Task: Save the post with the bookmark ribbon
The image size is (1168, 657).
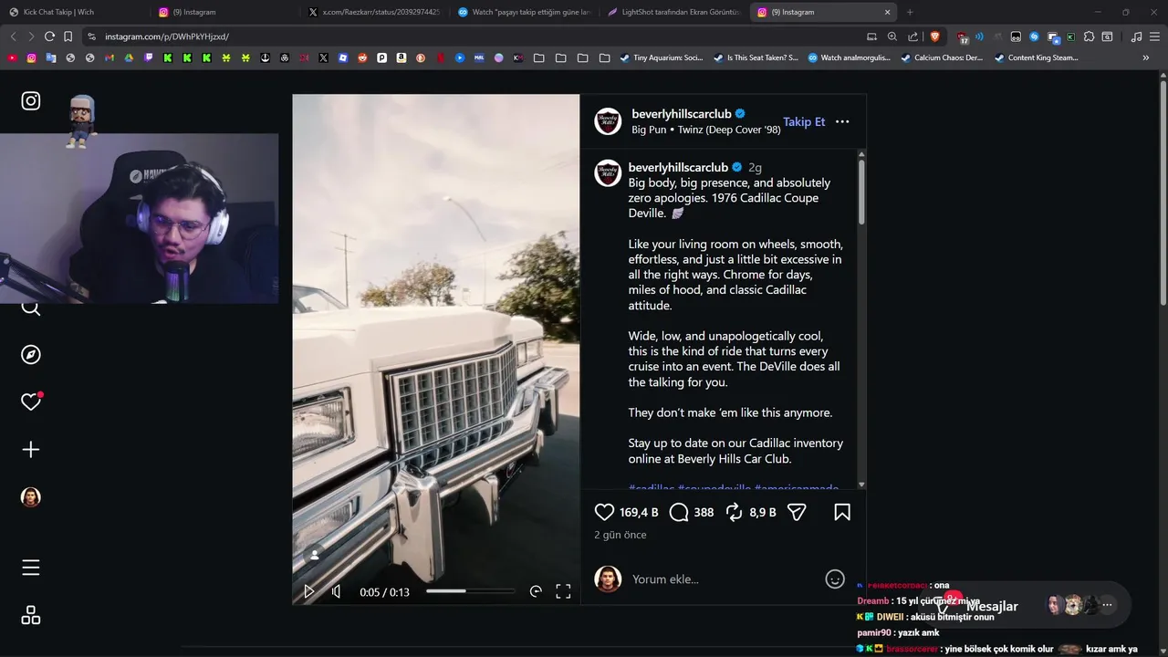Action: (x=842, y=513)
